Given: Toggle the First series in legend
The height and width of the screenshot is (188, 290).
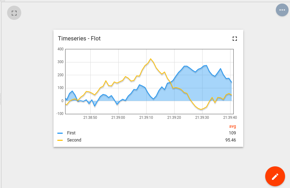Looking at the screenshot, I should (71, 133).
